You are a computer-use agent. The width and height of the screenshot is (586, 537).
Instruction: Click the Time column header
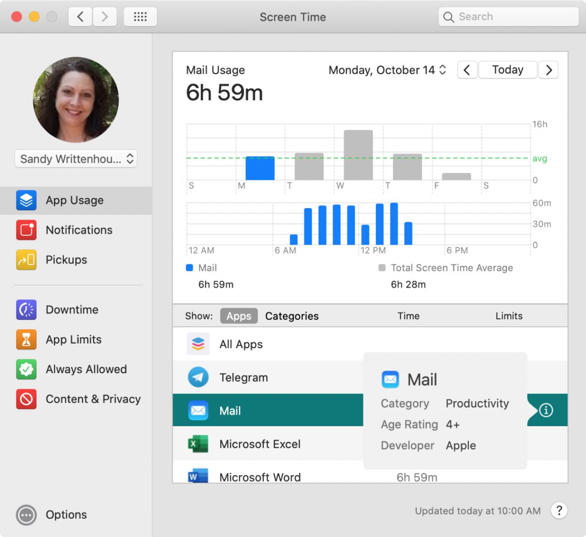(408, 316)
